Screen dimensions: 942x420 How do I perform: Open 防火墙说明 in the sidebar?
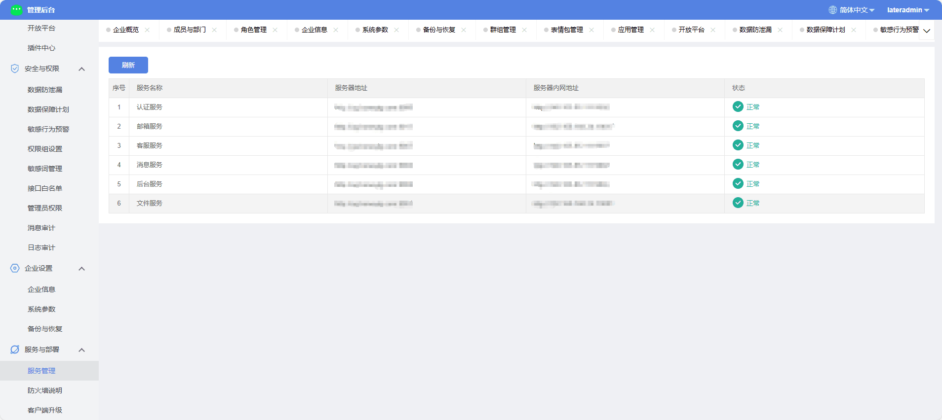[x=45, y=390]
